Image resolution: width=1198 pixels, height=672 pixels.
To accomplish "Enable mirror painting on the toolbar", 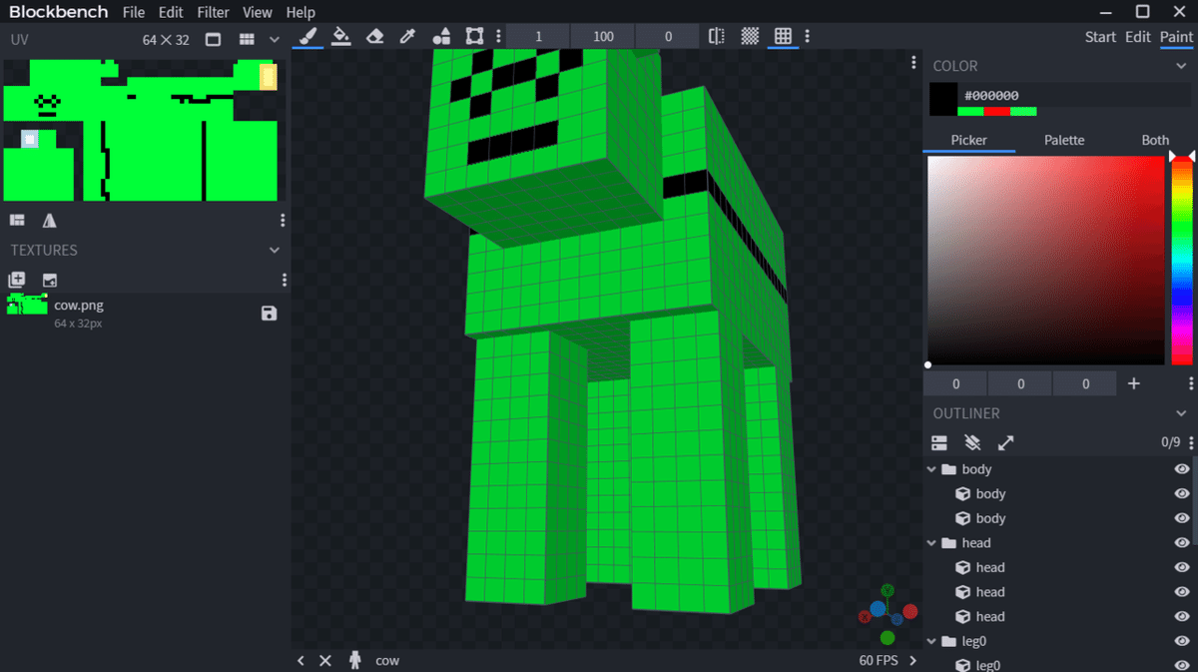I will (x=716, y=36).
